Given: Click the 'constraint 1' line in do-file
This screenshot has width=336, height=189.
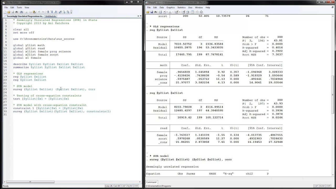Looking at the screenshot, I should click(48, 108).
